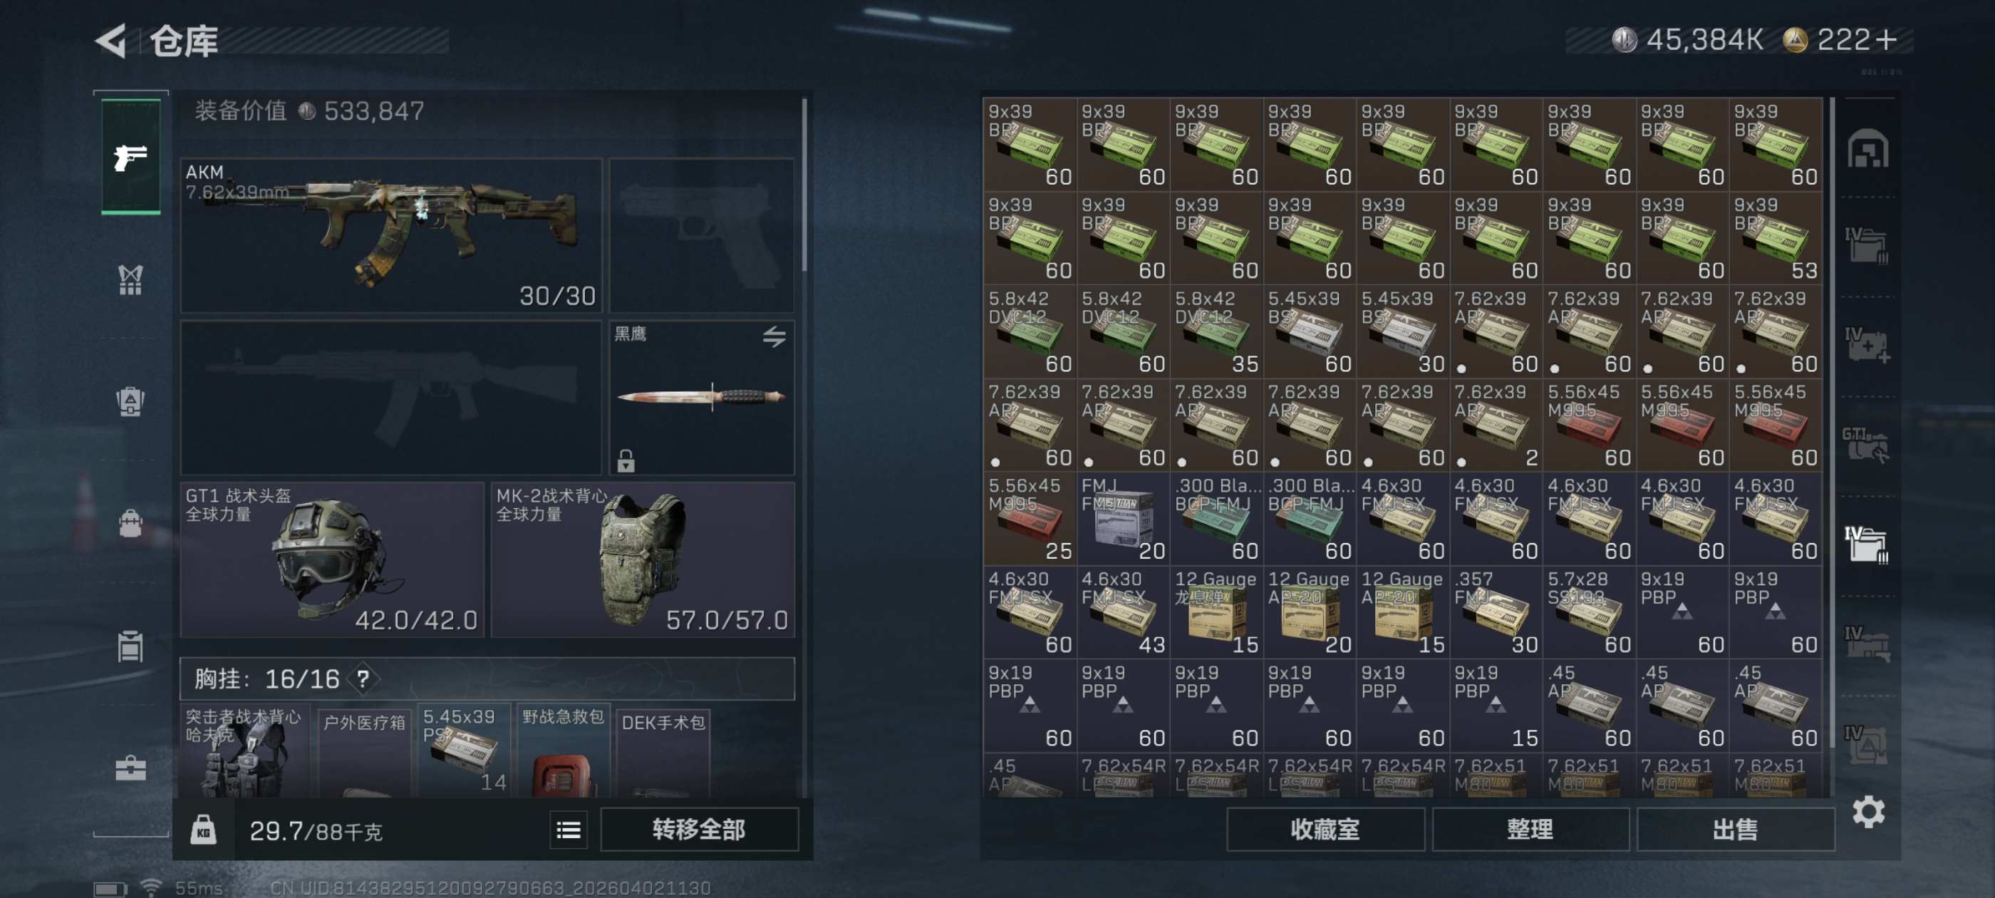Select the highlighted ammo stash folder icon

[1867, 545]
